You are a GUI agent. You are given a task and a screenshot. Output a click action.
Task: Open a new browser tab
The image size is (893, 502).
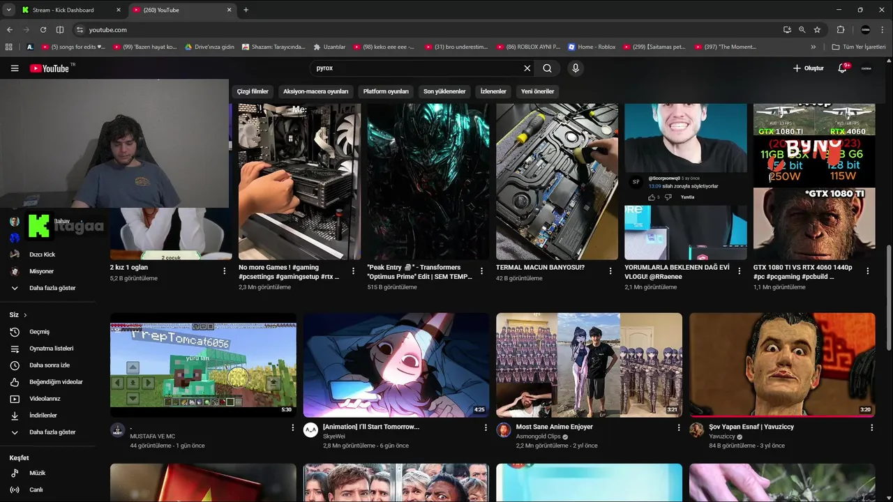[x=246, y=10]
